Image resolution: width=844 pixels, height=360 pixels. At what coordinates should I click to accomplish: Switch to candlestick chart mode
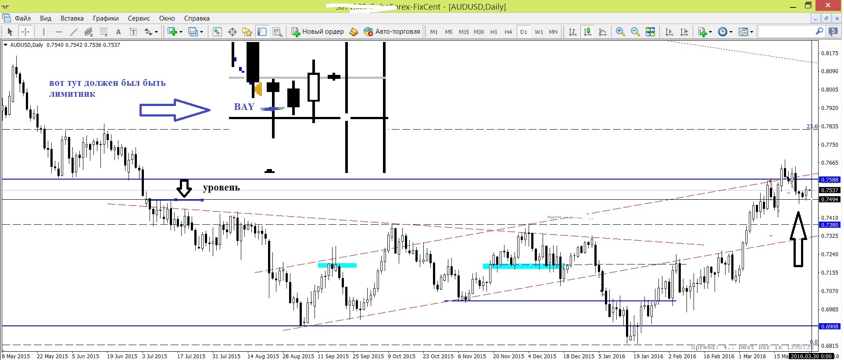click(587, 32)
